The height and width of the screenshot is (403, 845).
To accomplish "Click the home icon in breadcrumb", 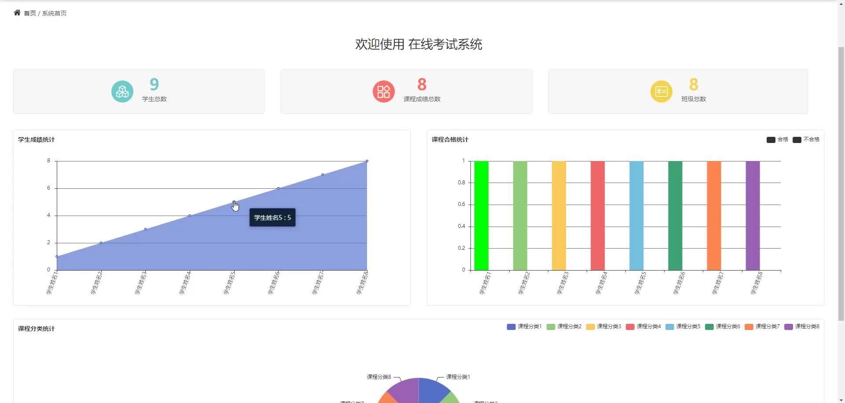I will (17, 13).
